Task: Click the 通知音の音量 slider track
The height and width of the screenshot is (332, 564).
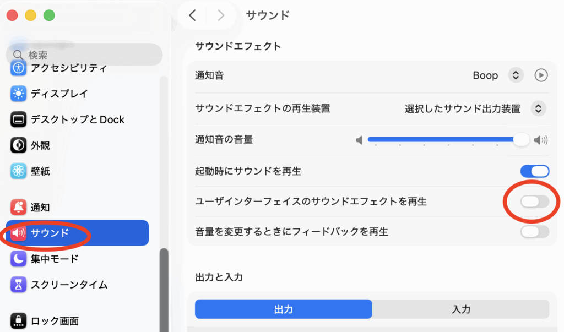Action: coord(441,140)
